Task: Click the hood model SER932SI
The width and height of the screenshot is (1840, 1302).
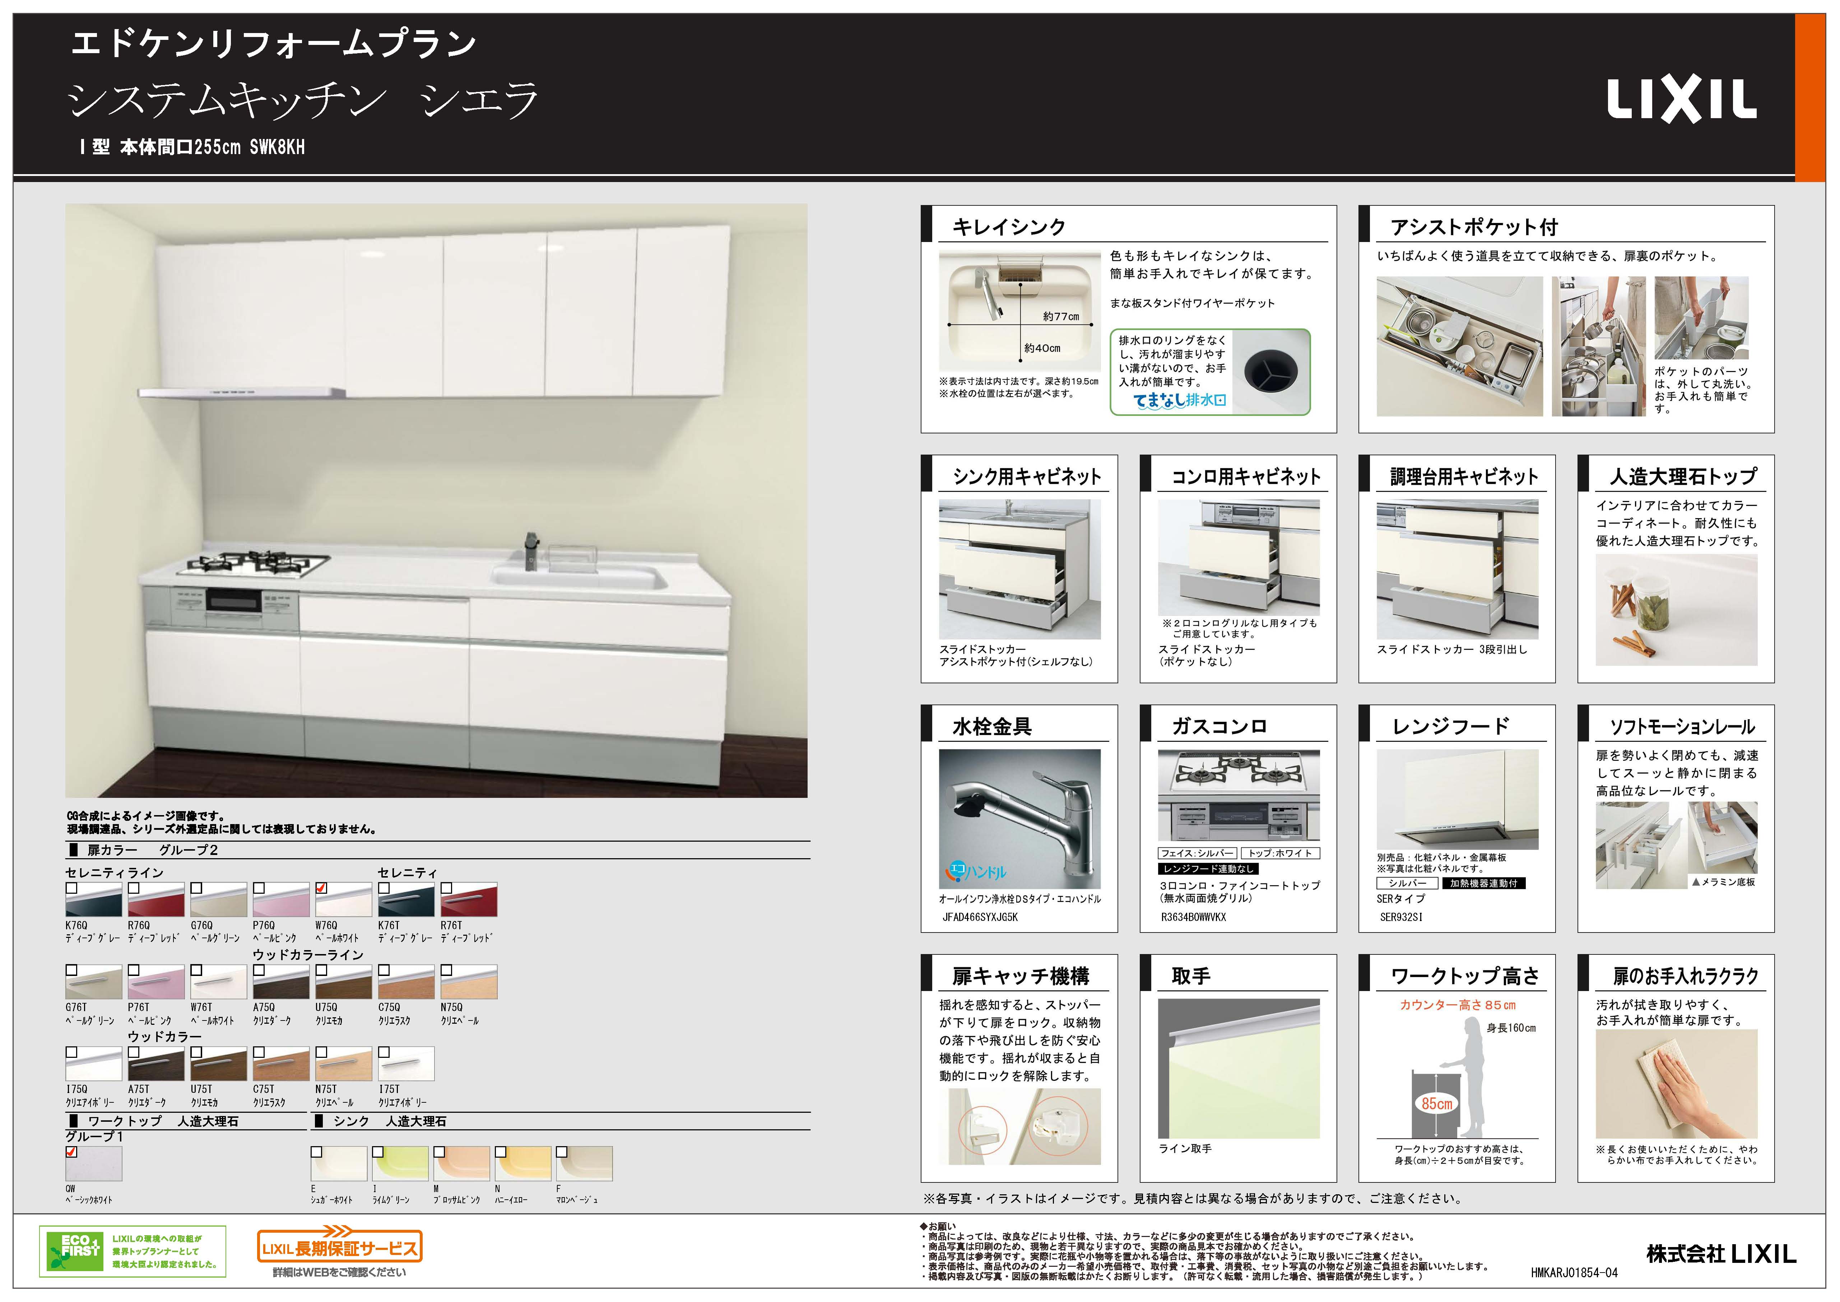Action: pyautogui.click(x=1402, y=917)
